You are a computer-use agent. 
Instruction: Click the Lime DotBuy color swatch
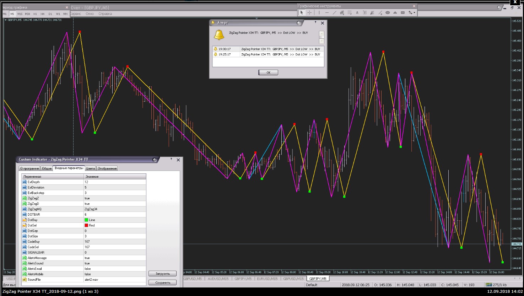pos(86,220)
